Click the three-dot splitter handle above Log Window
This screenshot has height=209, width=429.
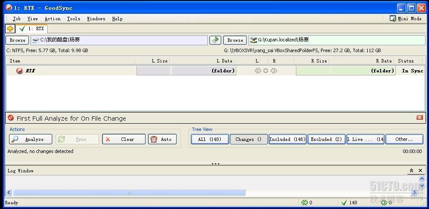point(215,164)
